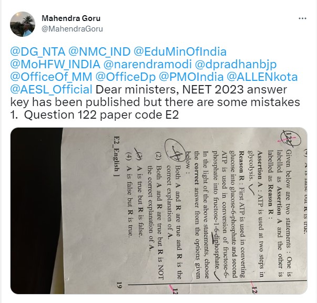Click the dark left area of the photo

click(x=36, y=210)
